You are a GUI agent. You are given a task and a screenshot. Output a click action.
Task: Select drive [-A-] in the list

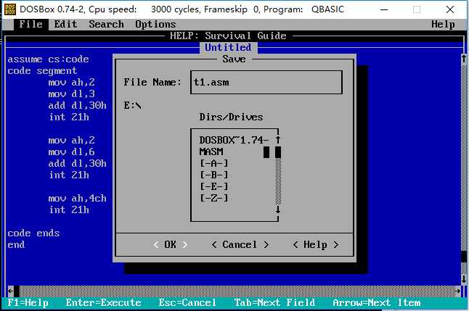214,163
